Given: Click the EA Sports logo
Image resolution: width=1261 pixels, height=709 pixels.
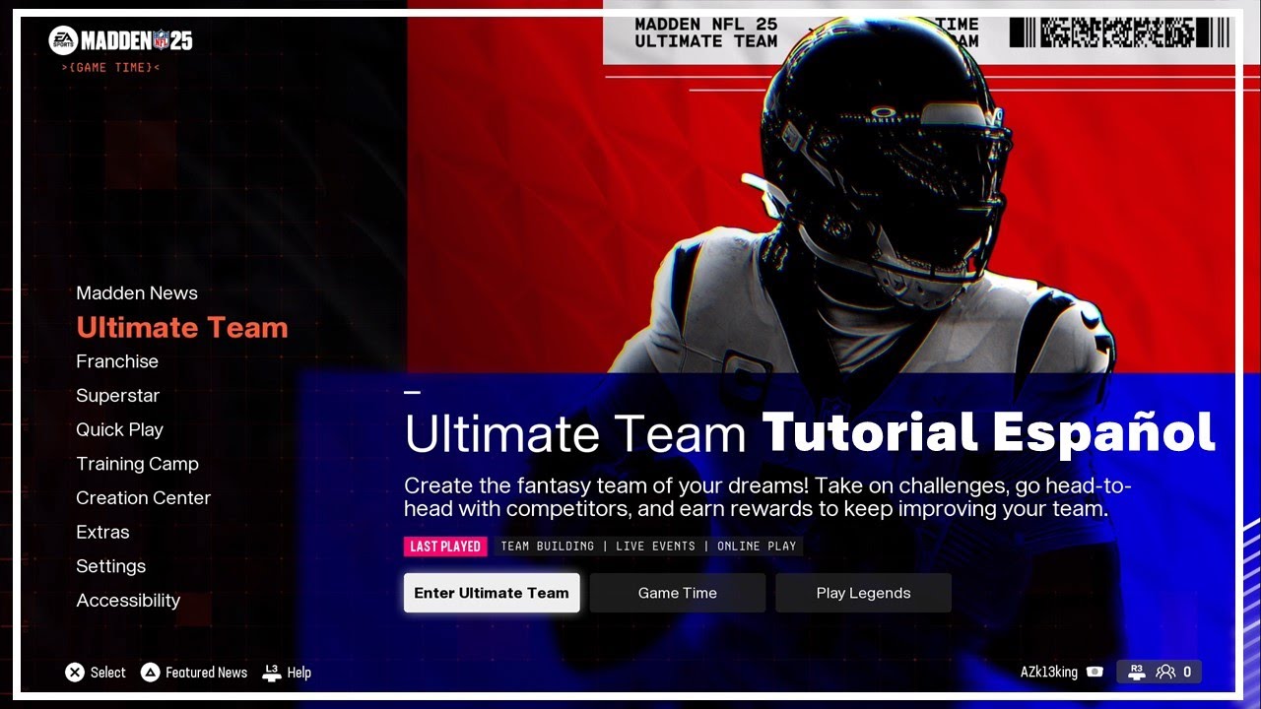Looking at the screenshot, I should coord(63,40).
